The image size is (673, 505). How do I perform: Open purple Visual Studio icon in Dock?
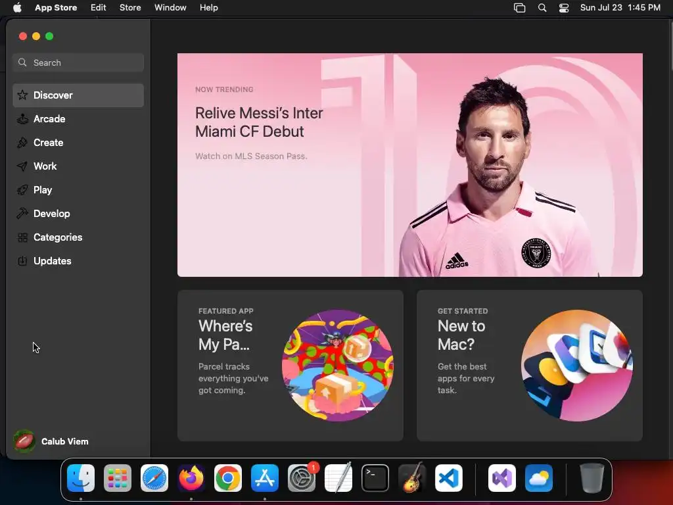click(501, 478)
